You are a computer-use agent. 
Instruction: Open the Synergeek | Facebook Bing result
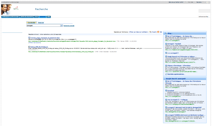click(174, 44)
